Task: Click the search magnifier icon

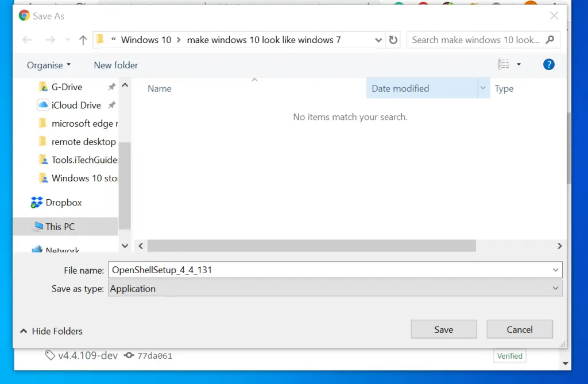Action: click(x=550, y=40)
